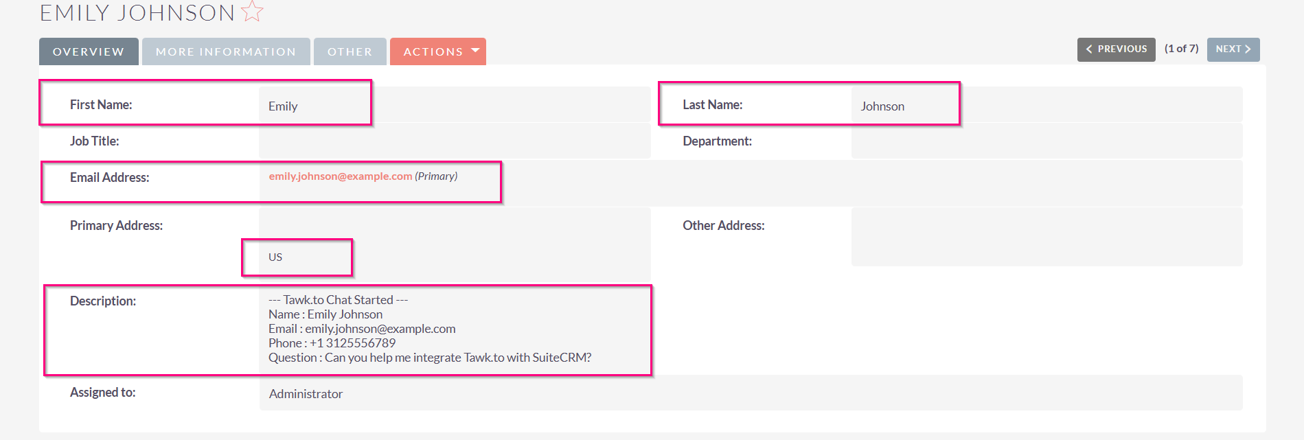
Task: Click the First Name value Emily
Action: coord(283,106)
